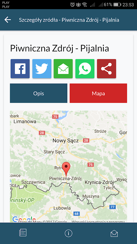Open the list icon in bottom bar

pos(23,233)
